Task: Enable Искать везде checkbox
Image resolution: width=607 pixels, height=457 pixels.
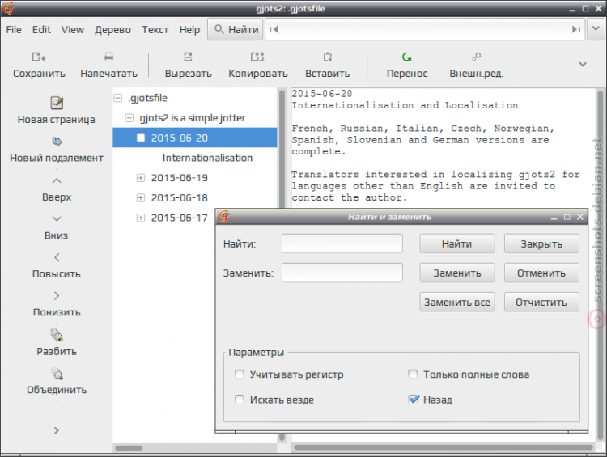Action: pos(240,400)
